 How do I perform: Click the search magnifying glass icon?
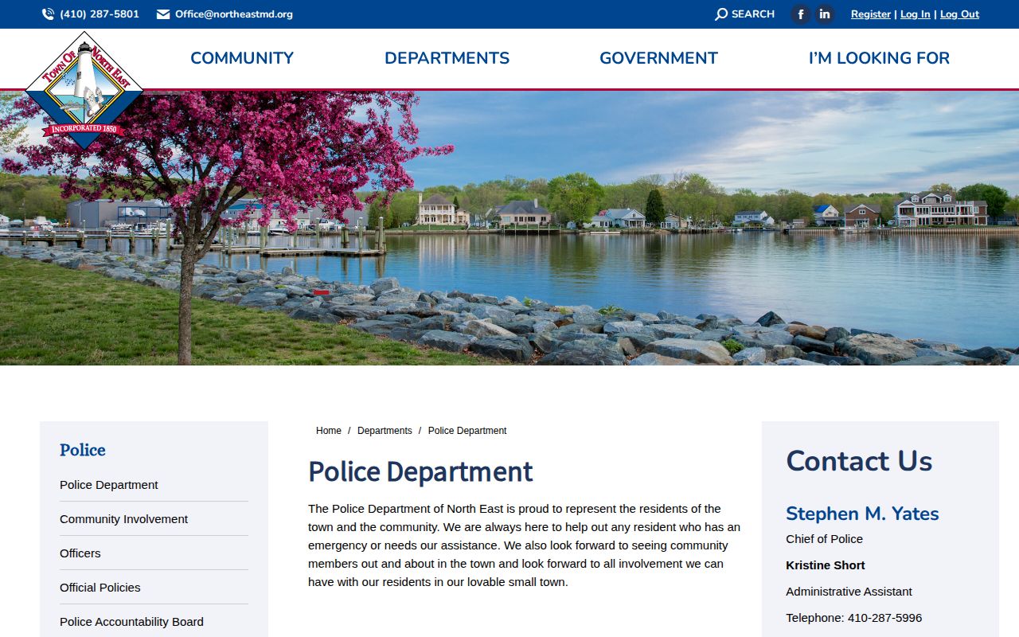(721, 14)
